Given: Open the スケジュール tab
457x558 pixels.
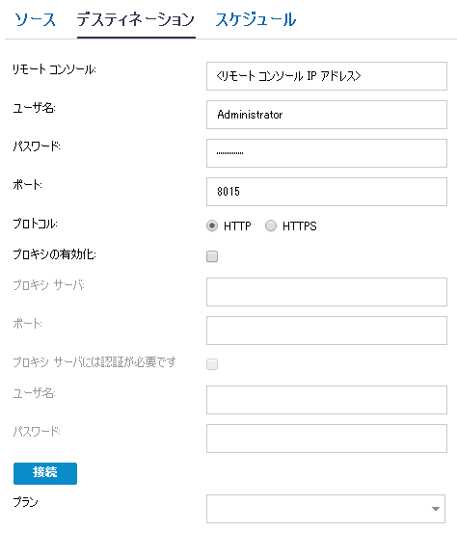Looking at the screenshot, I should (255, 19).
